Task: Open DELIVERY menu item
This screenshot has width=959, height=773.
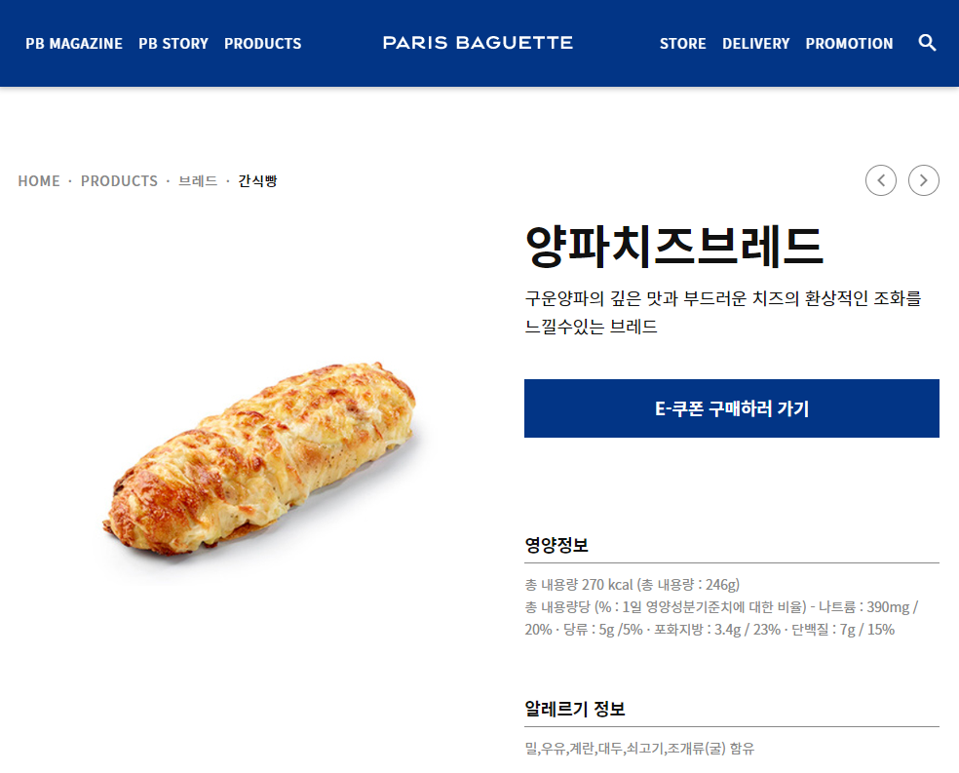Action: [x=756, y=44]
